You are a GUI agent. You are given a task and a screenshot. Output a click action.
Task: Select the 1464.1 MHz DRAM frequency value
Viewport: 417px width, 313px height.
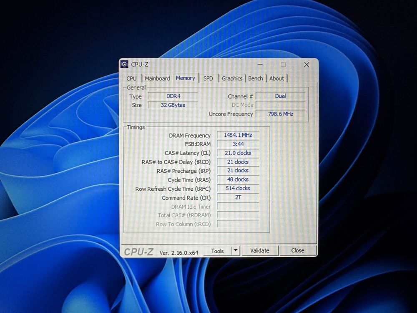[x=238, y=135]
